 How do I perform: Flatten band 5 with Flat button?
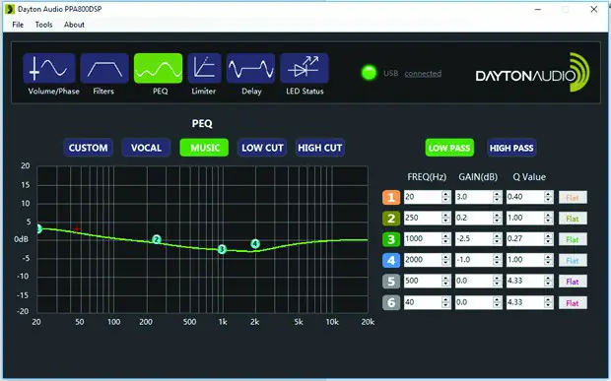[x=573, y=282]
